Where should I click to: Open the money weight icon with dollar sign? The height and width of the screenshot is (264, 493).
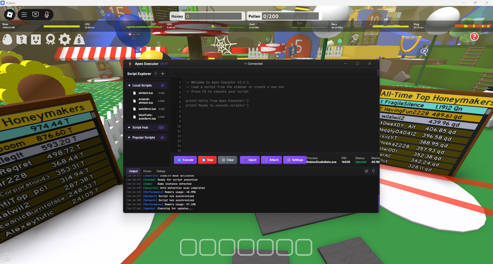pyautogui.click(x=79, y=39)
